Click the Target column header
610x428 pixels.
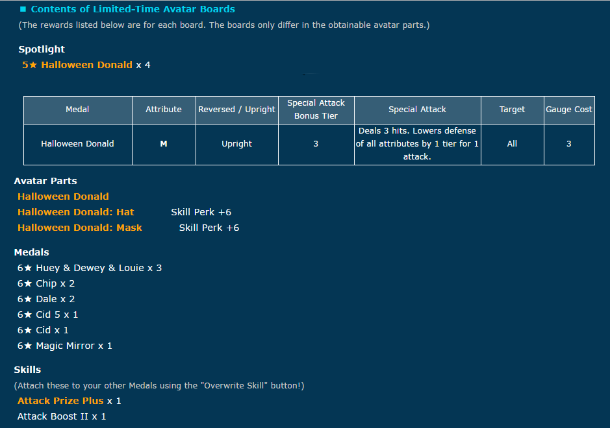pyautogui.click(x=512, y=110)
